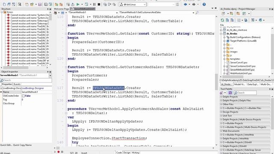Switch to the Events tab in Object Inspector
Screen dimensions: 274x154
[17, 84]
